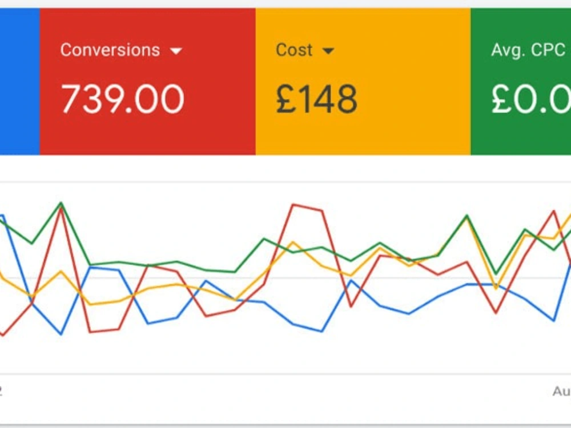The image size is (571, 428).
Task: Click where green and yellow peaks meet
Action: pyautogui.click(x=467, y=217)
